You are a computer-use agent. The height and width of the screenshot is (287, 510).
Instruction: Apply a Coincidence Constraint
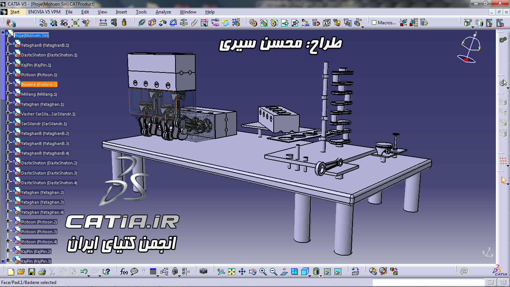pyautogui.click(x=142, y=23)
